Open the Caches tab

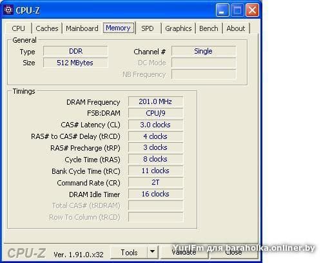pyautogui.click(x=47, y=28)
